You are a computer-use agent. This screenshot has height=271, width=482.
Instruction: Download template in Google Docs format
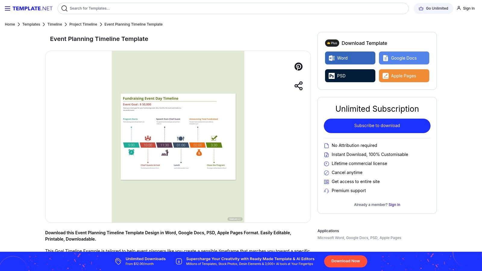404,58
